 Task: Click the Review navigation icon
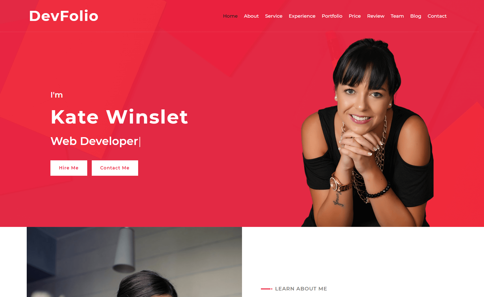[x=375, y=16]
